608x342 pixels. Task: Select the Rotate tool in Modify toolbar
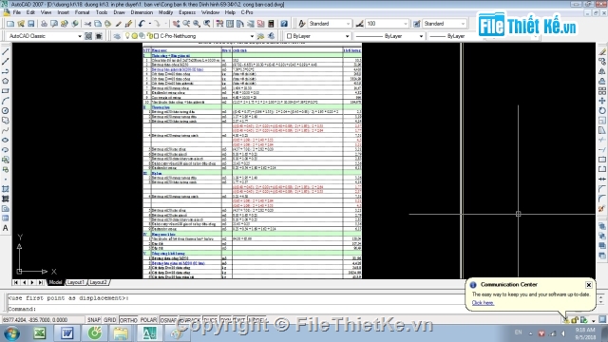(x=602, y=110)
